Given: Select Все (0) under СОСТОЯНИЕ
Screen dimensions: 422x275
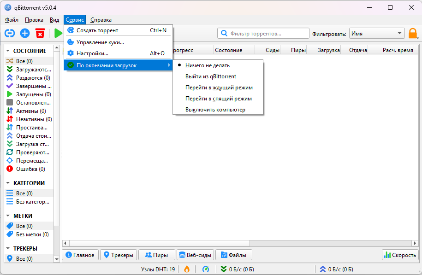Looking at the screenshot, I should 29,61.
